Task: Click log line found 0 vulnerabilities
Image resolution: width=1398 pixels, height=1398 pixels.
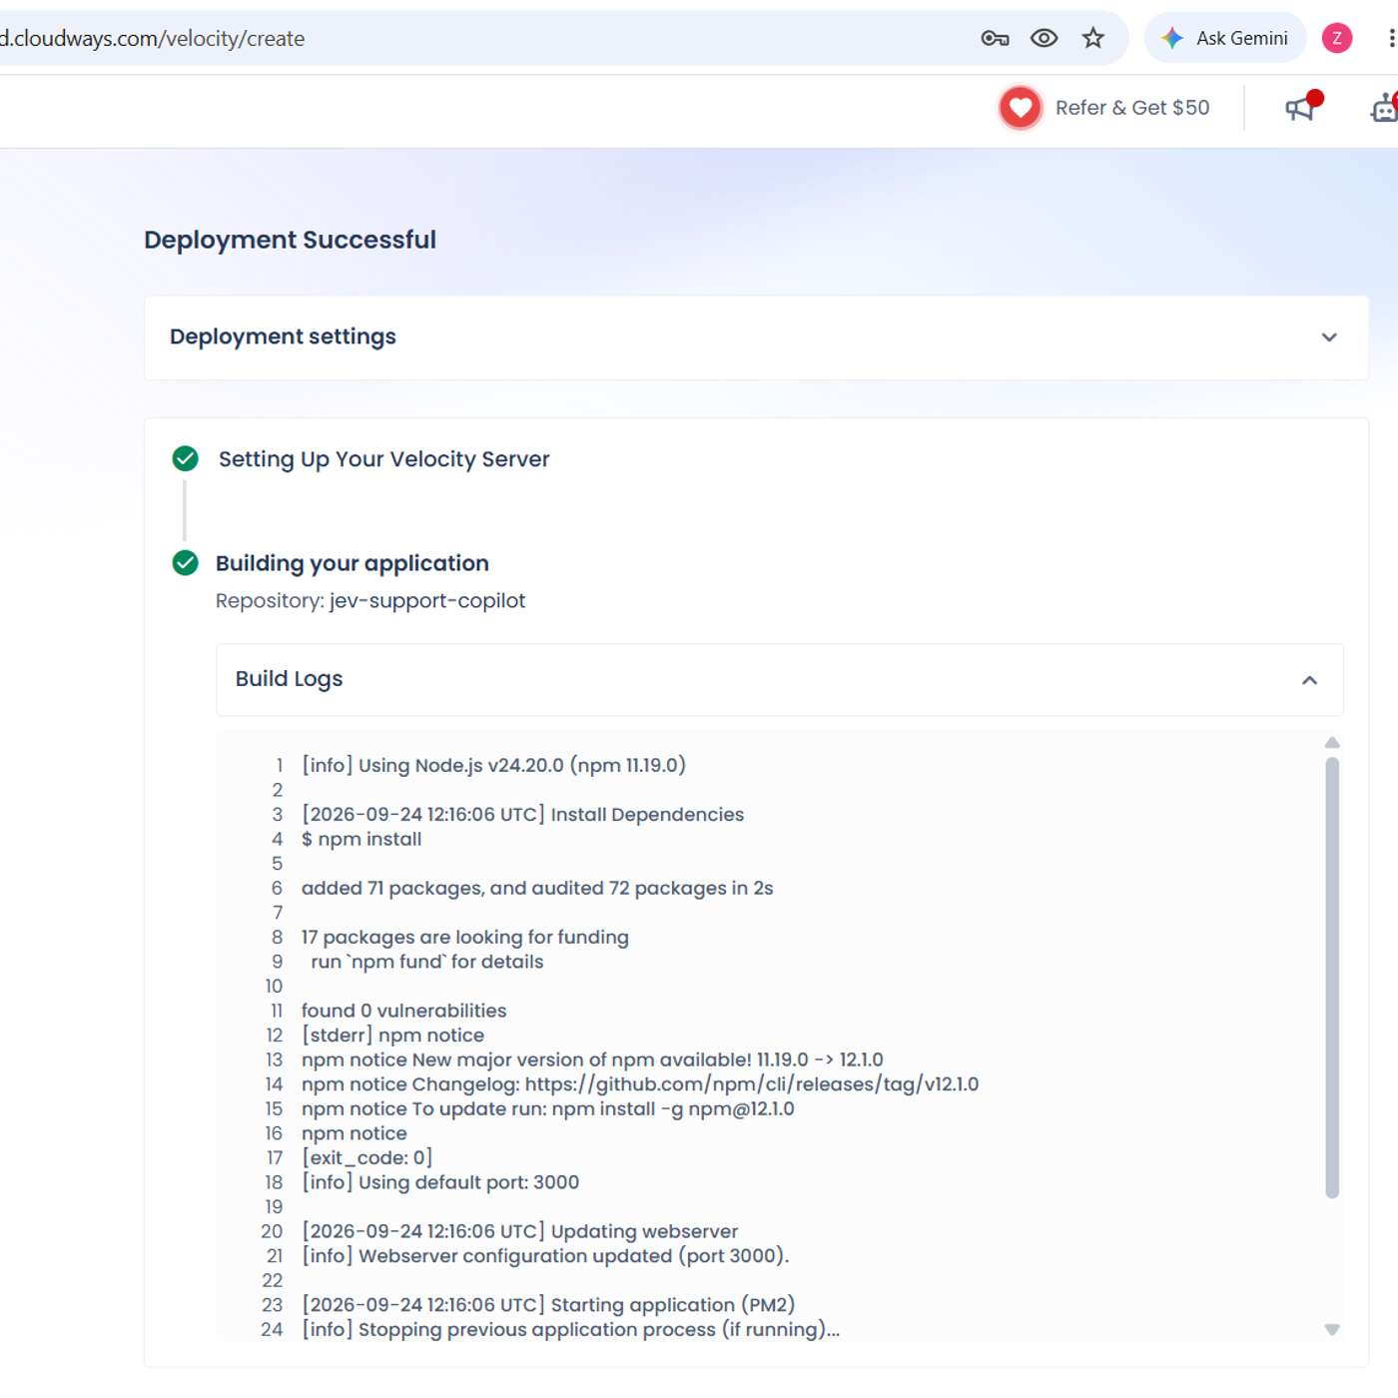Action: click(403, 1012)
